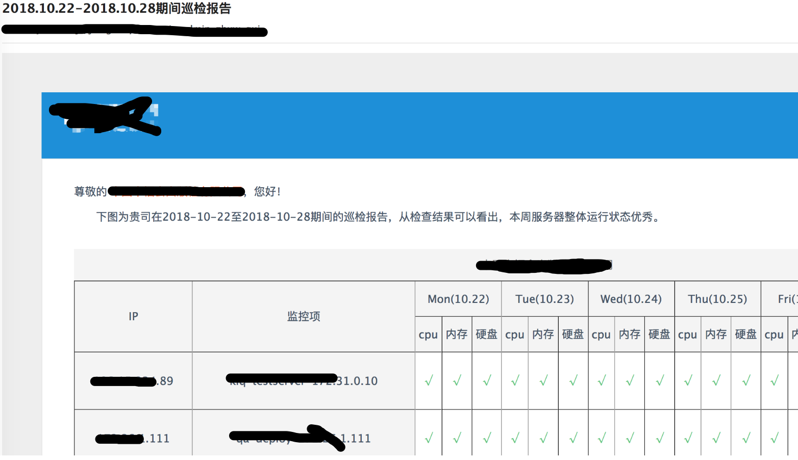Screen dimensions: 798x460
Task: Click the Thu(10.25) header cell
Action: pos(717,299)
